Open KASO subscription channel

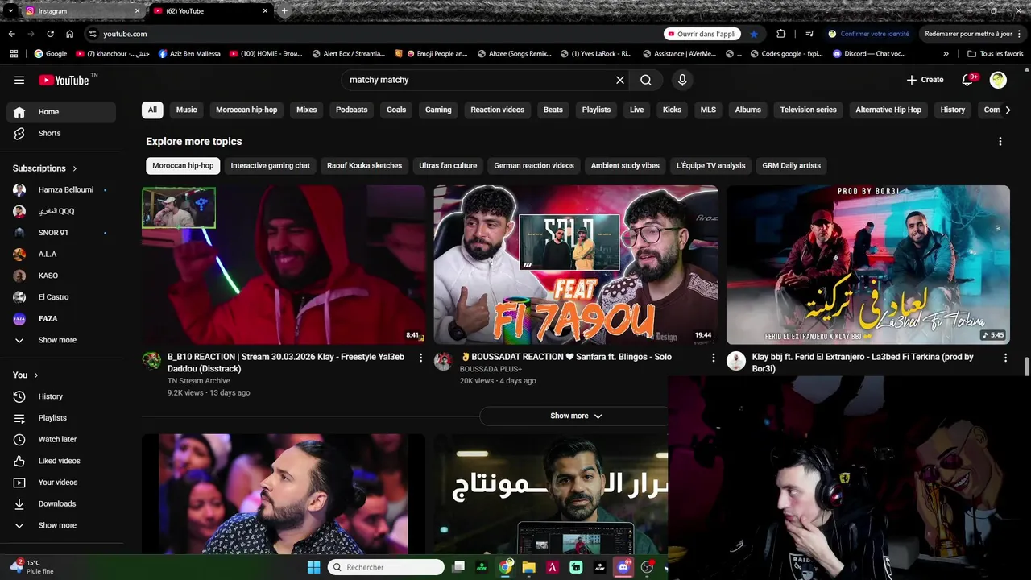(x=61, y=275)
